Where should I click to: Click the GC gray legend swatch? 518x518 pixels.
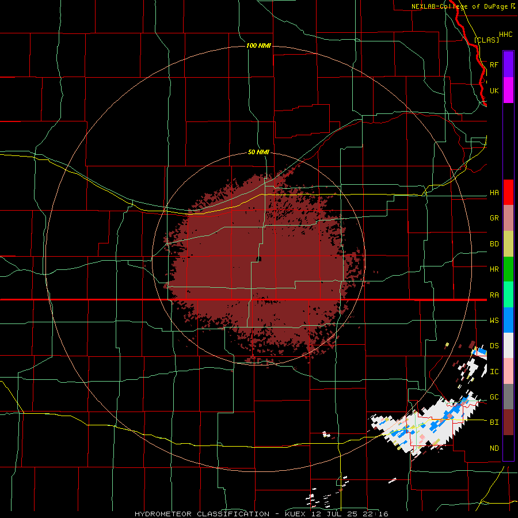(x=508, y=397)
